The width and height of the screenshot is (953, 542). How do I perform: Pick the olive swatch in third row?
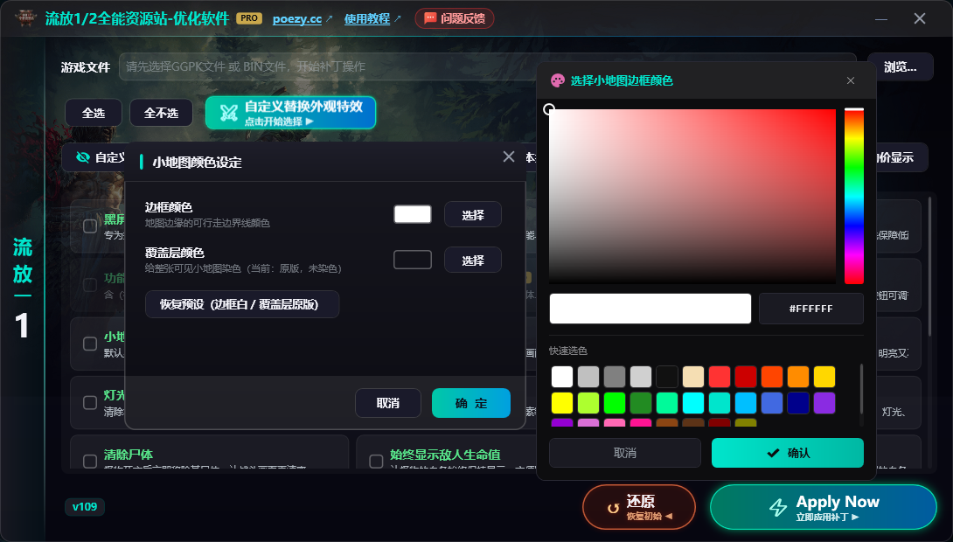coord(746,422)
